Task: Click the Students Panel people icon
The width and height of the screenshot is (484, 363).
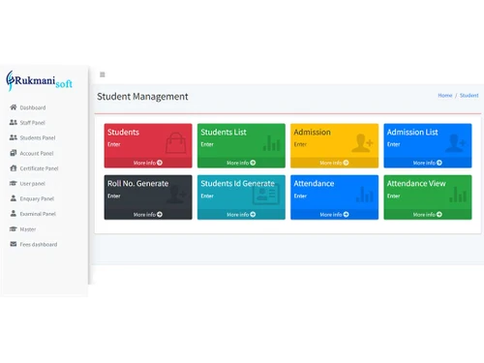Action: pos(14,137)
